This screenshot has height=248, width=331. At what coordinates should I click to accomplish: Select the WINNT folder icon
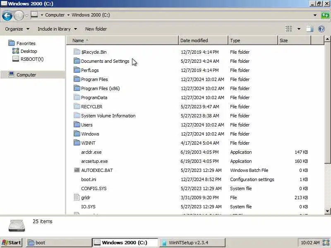pyautogui.click(x=77, y=143)
